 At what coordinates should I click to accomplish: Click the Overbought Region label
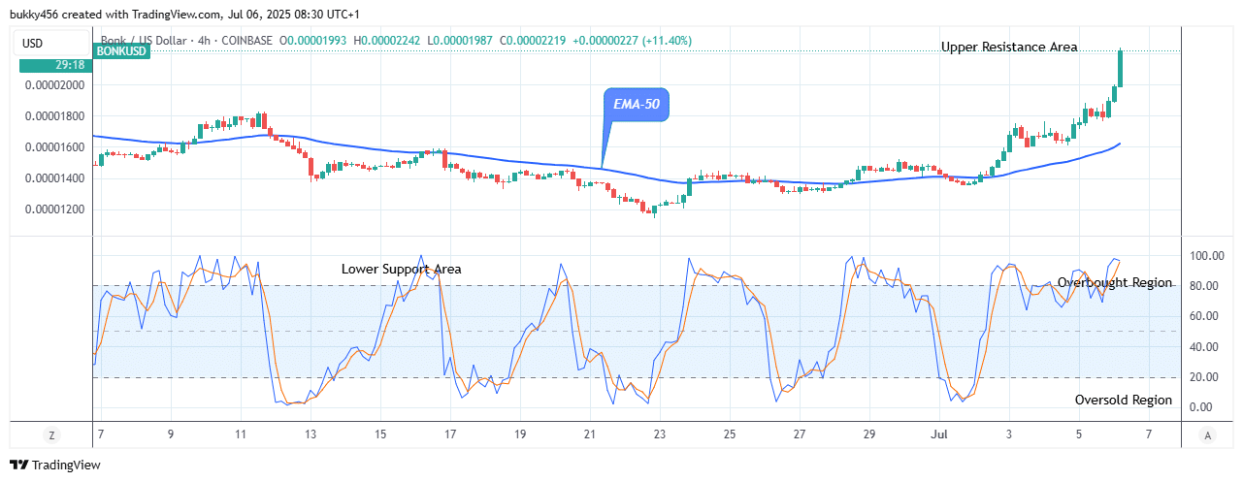click(1115, 283)
